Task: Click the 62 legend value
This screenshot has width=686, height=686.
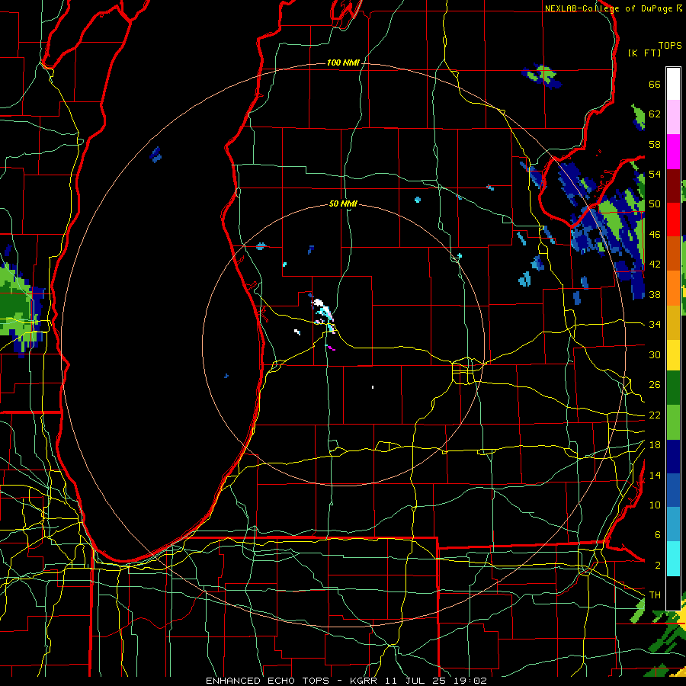Action: 655,114
